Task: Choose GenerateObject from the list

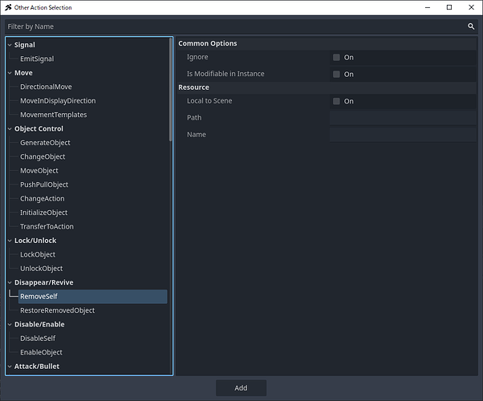Action: 45,143
